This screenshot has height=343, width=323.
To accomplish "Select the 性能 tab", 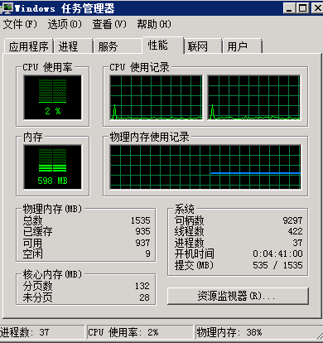I will (x=163, y=45).
